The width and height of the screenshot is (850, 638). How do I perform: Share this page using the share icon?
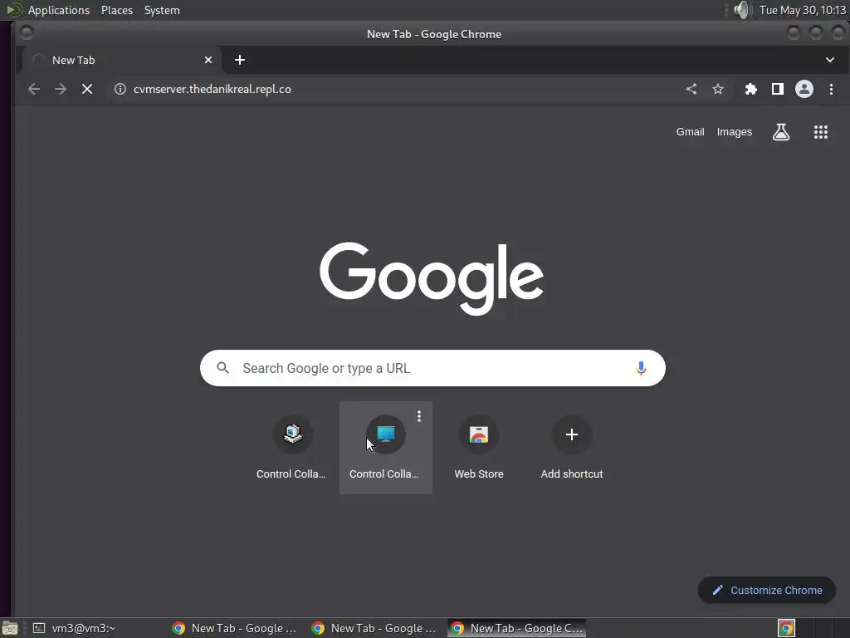click(x=691, y=89)
